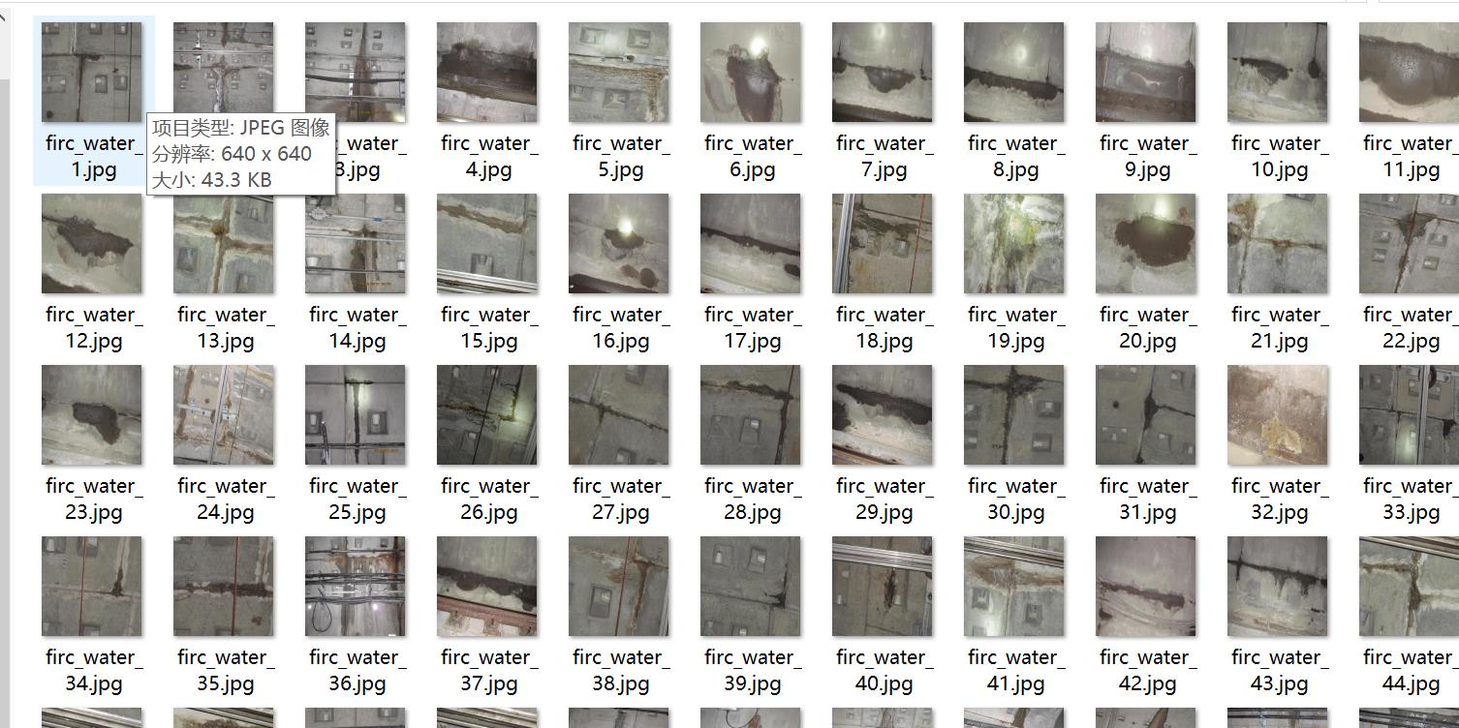Select the firc_water_19.jpg image

click(x=1014, y=244)
